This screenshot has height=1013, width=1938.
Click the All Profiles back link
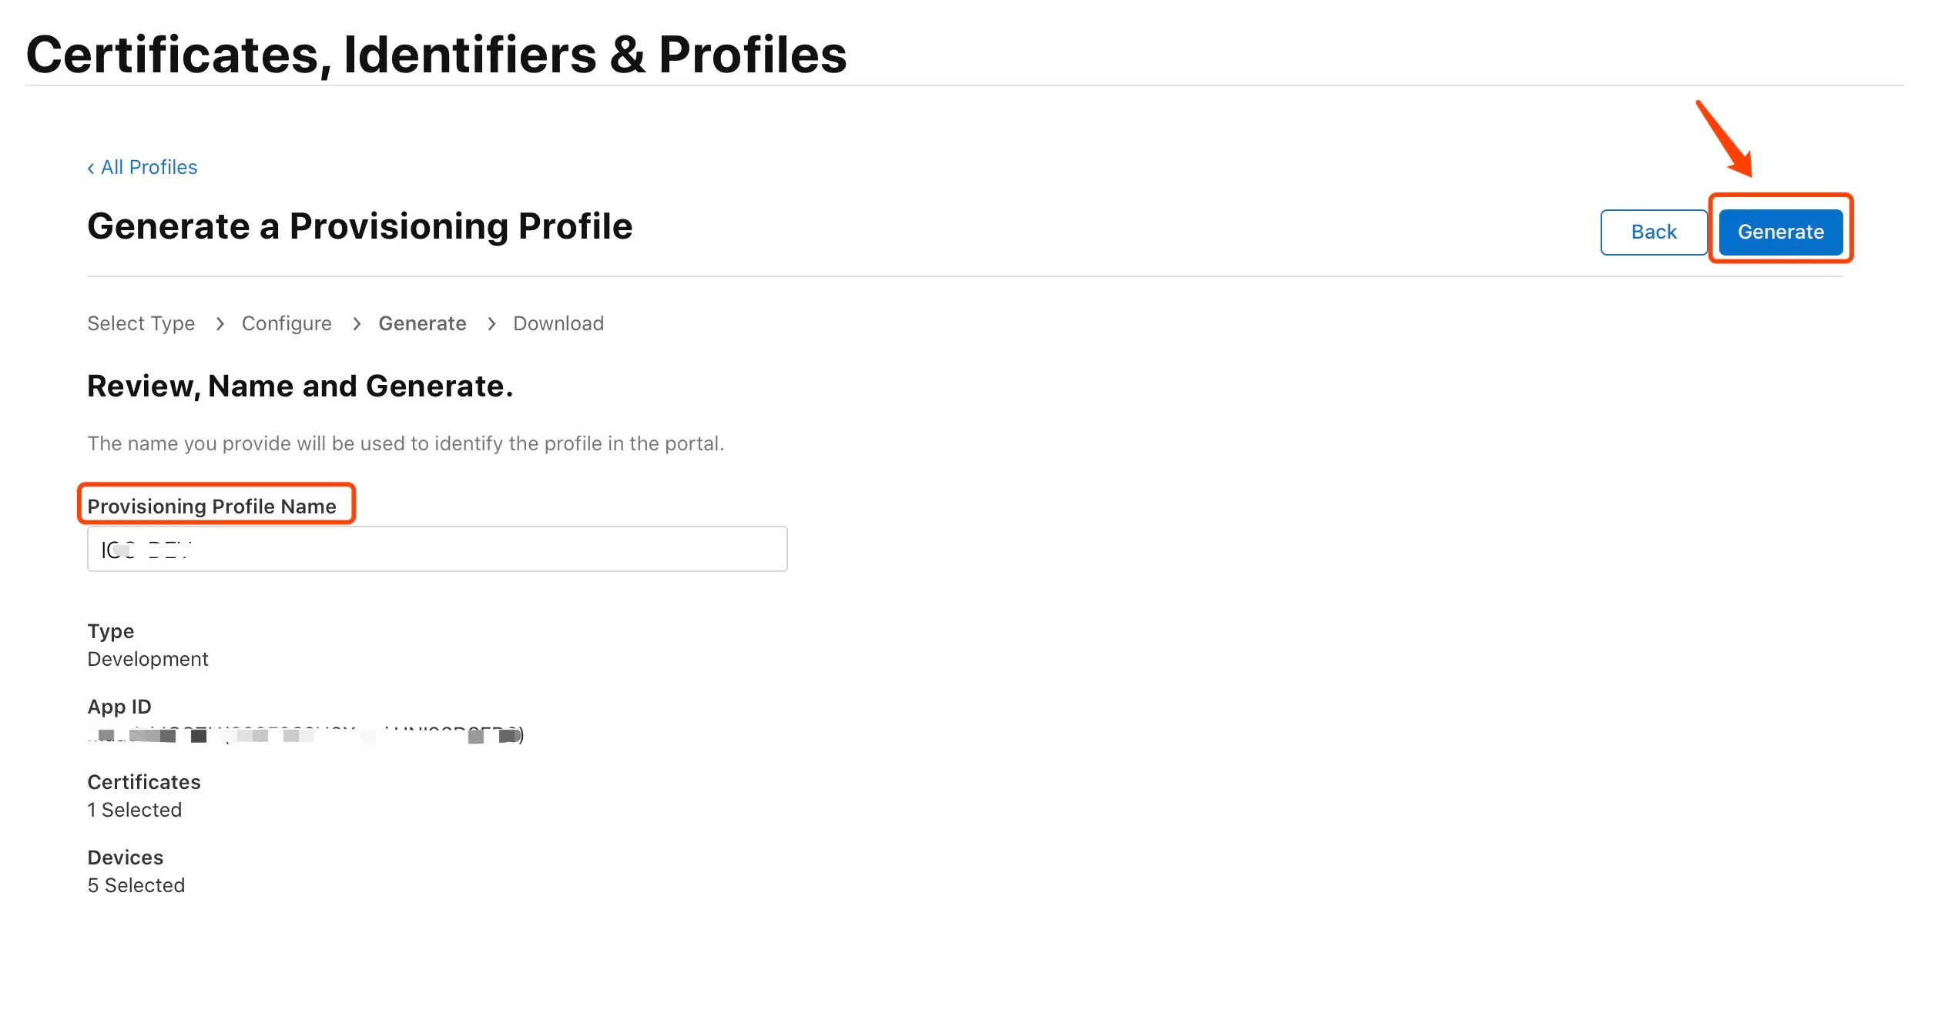tap(149, 168)
